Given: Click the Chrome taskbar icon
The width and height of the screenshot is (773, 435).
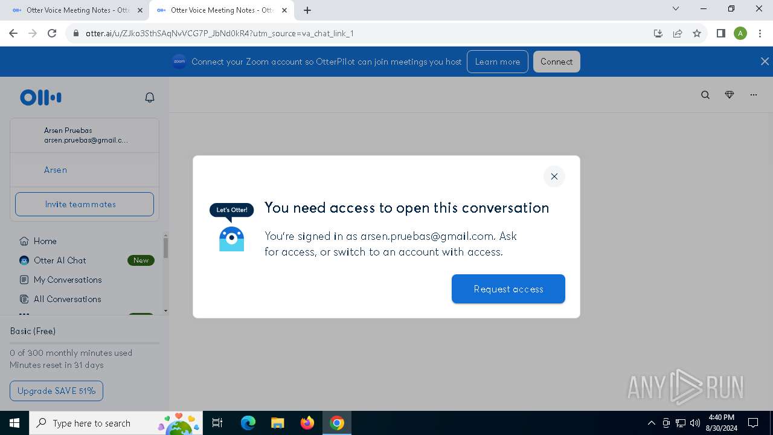Looking at the screenshot, I should coord(337,423).
